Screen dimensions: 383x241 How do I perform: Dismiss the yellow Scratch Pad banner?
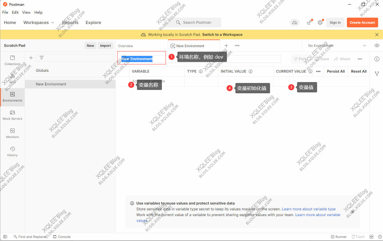pos(377,35)
